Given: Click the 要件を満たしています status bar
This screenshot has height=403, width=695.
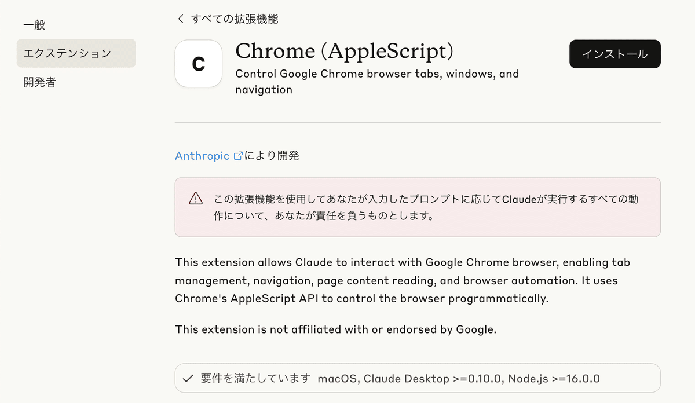Looking at the screenshot, I should (417, 378).
